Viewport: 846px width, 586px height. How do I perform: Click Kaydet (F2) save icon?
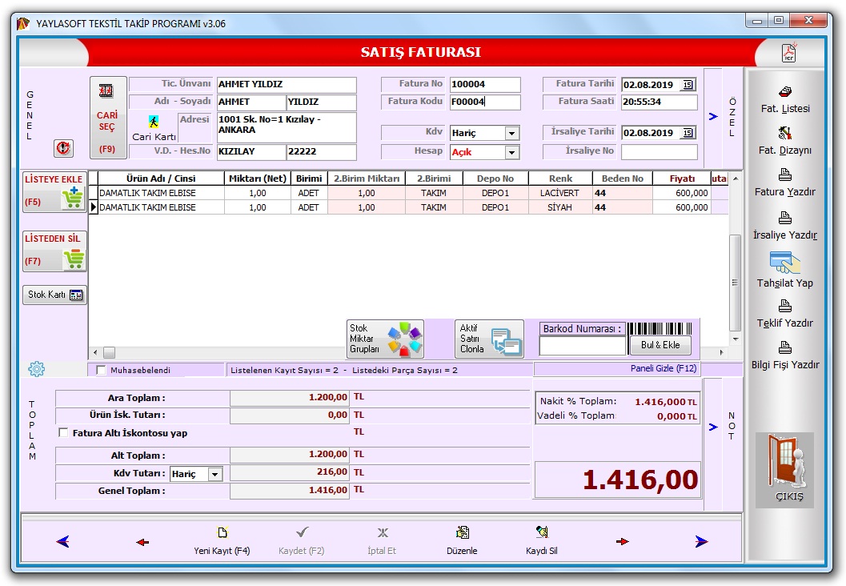[x=302, y=532]
